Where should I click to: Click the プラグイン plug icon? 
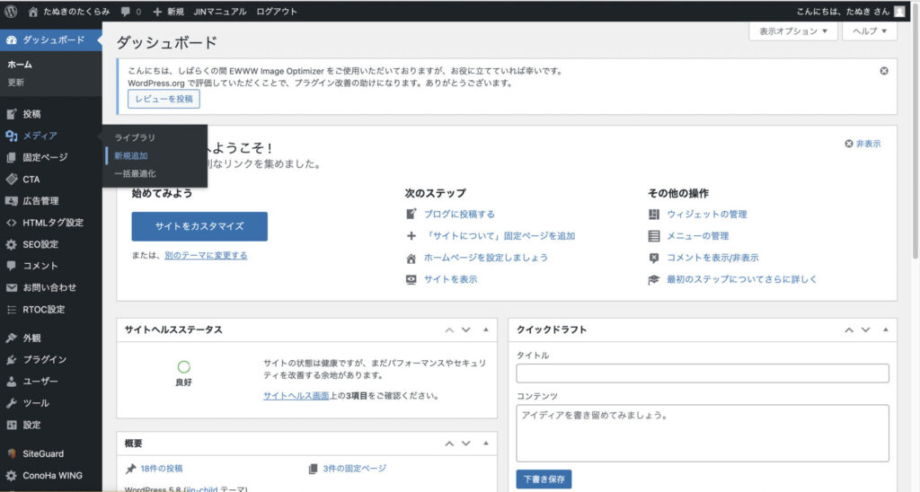tap(11, 359)
